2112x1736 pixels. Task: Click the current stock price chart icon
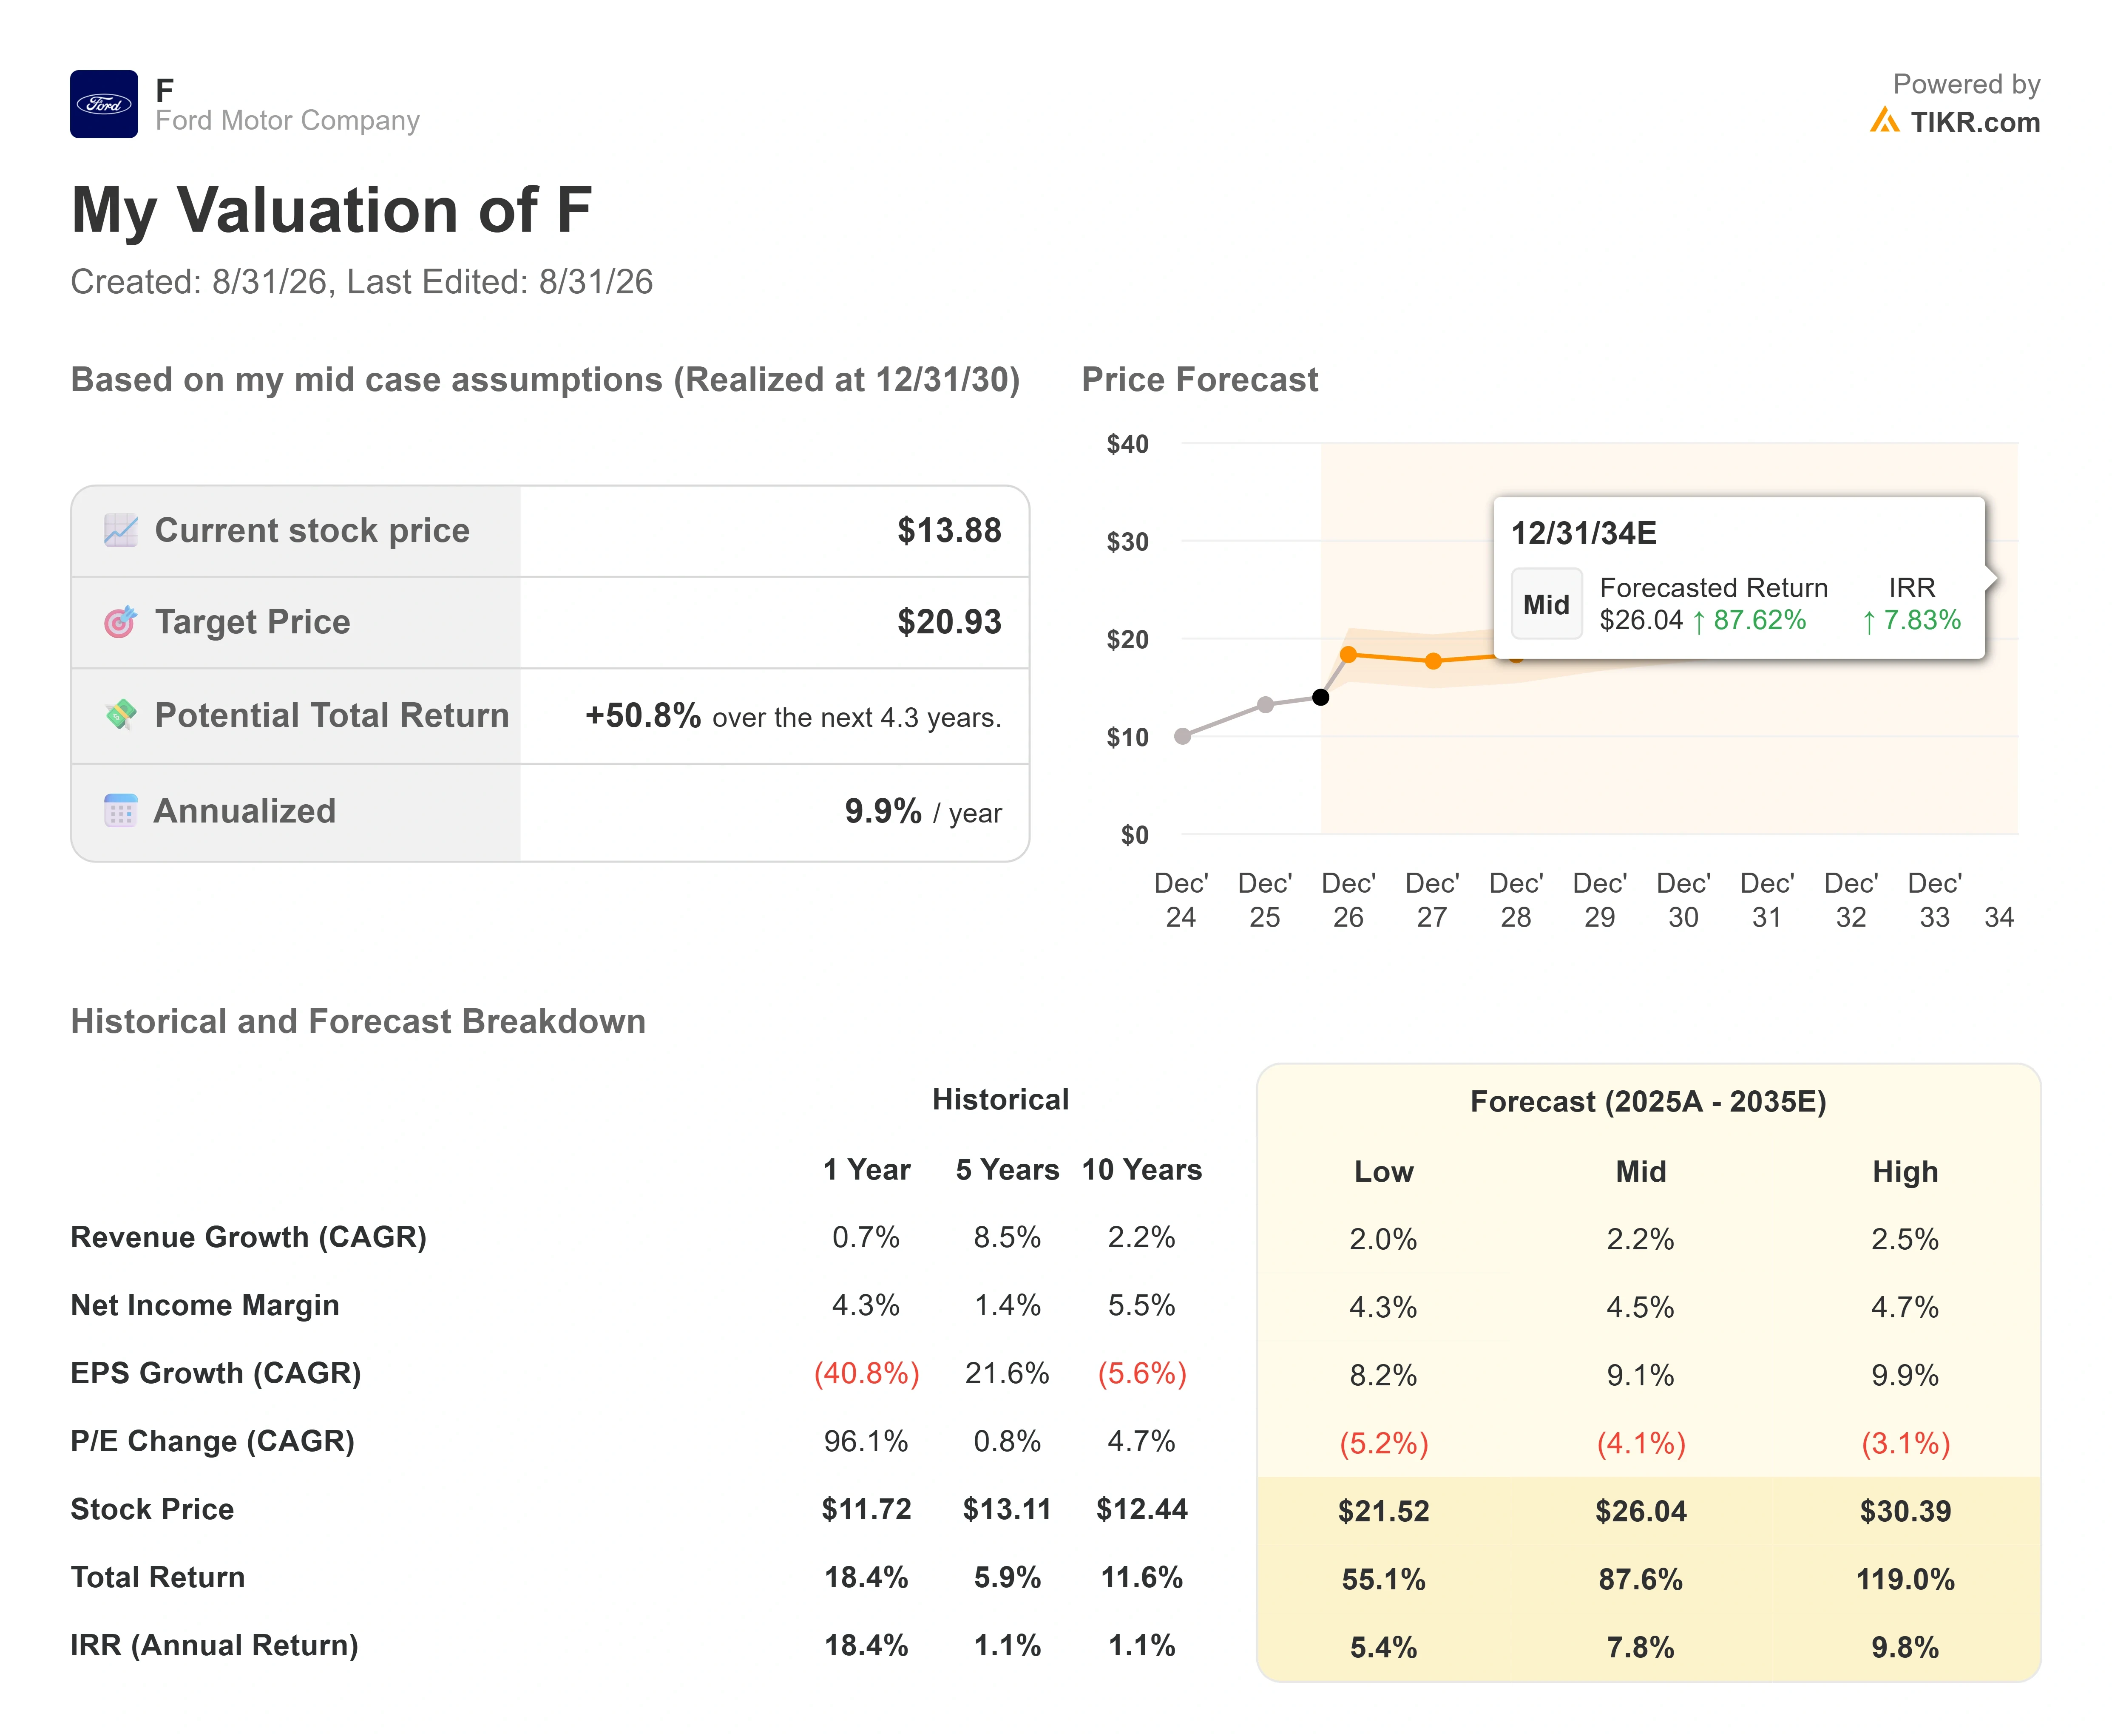121,530
